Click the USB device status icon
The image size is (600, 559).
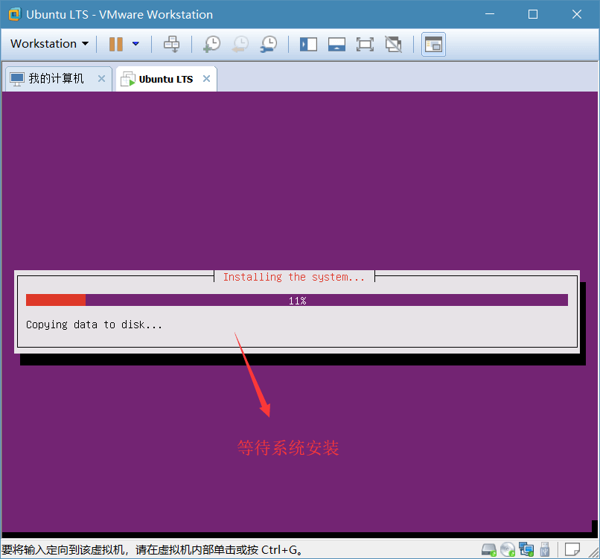(x=544, y=550)
